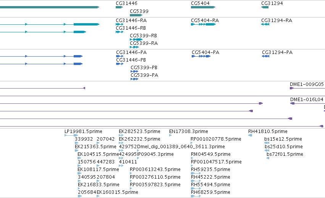Click feature 340595
This screenshot has width=325, height=198.
point(79,181)
